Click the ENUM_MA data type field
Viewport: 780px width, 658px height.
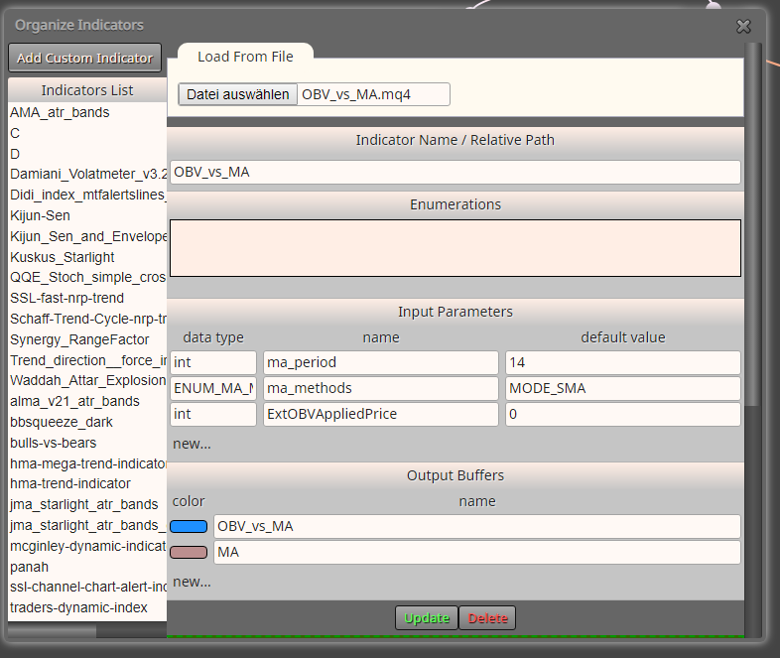click(213, 388)
